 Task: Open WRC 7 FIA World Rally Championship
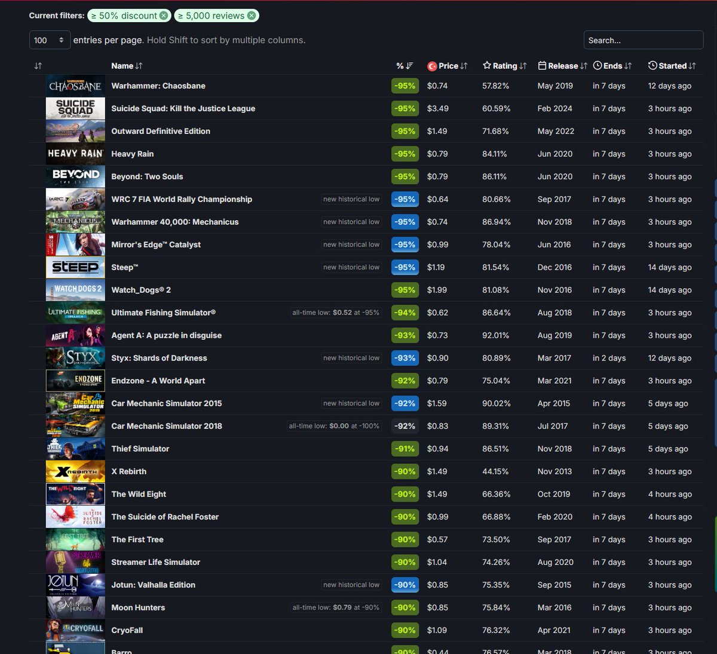click(182, 200)
